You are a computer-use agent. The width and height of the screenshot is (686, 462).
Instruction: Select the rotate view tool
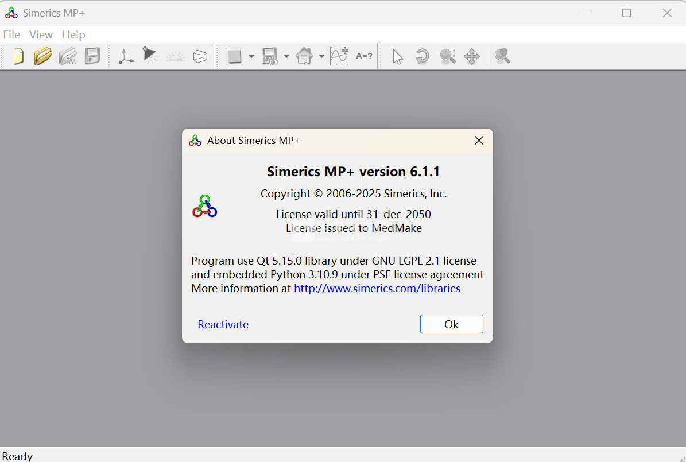click(x=423, y=56)
